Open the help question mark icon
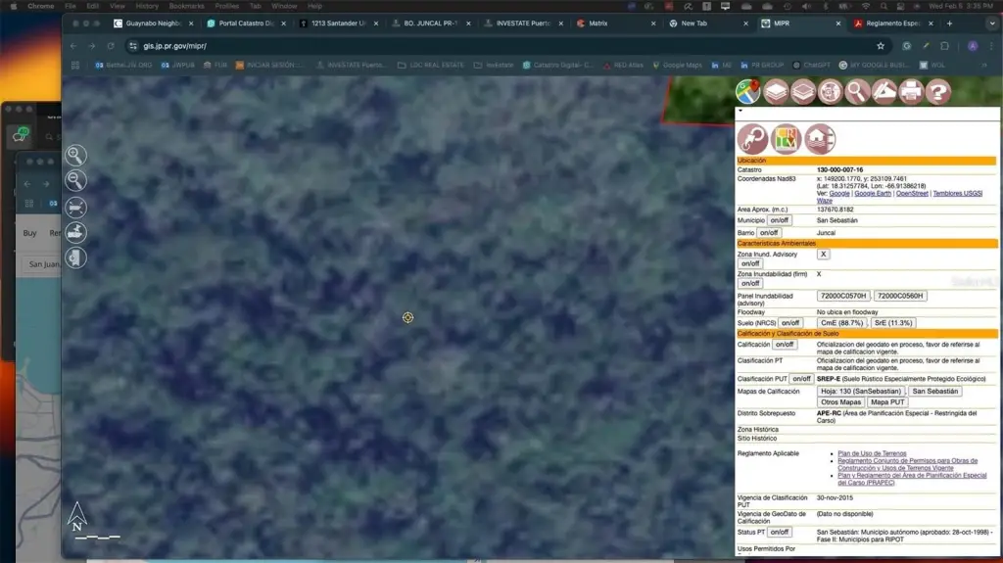Screen dimensions: 1003x563 click(938, 92)
